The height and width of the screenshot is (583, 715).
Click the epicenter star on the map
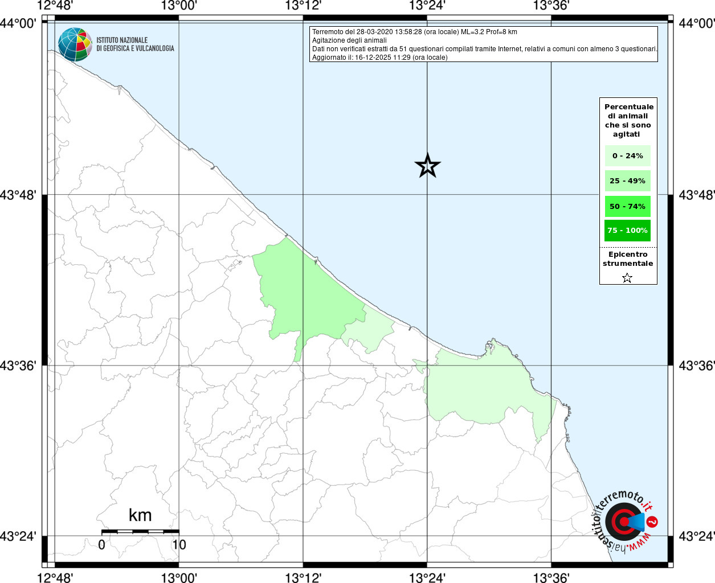tap(427, 166)
